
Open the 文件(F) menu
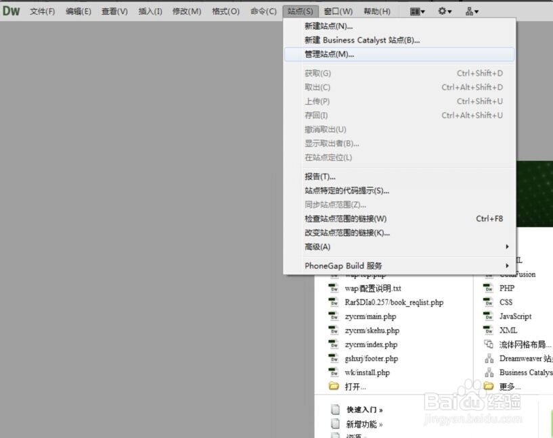click(x=43, y=11)
